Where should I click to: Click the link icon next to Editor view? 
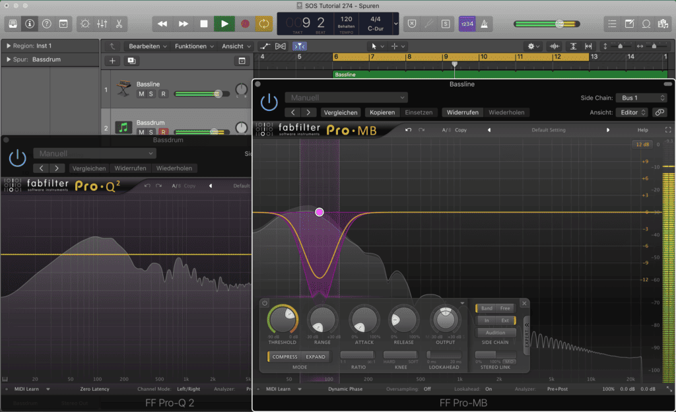[658, 112]
